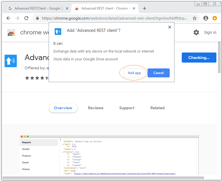Click the horizontal scrollbar at bottom
The width and height of the screenshot is (222, 181).
point(103,178)
